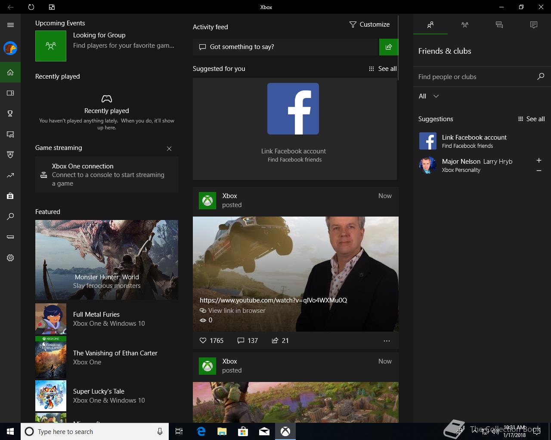Screen dimensions: 551x440
Task: Click the taskbar microphone icon
Action: click(160, 431)
